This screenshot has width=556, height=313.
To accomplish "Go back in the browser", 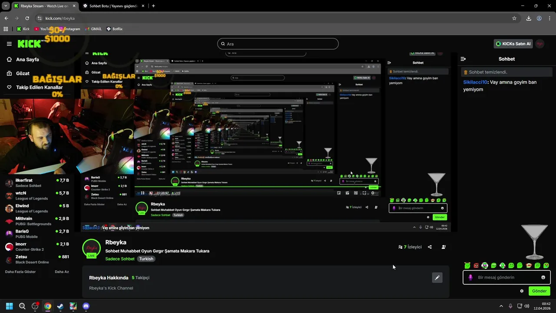I will pos(6,18).
